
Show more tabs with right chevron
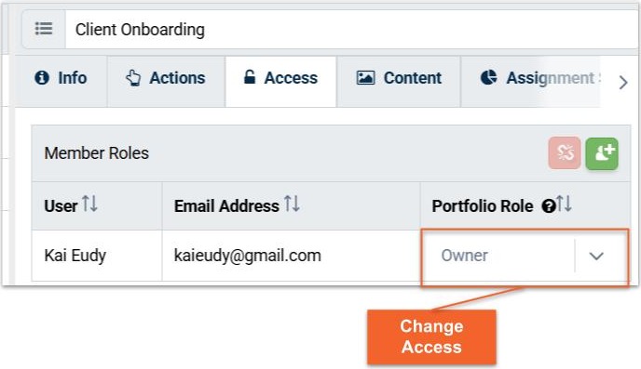click(x=623, y=83)
